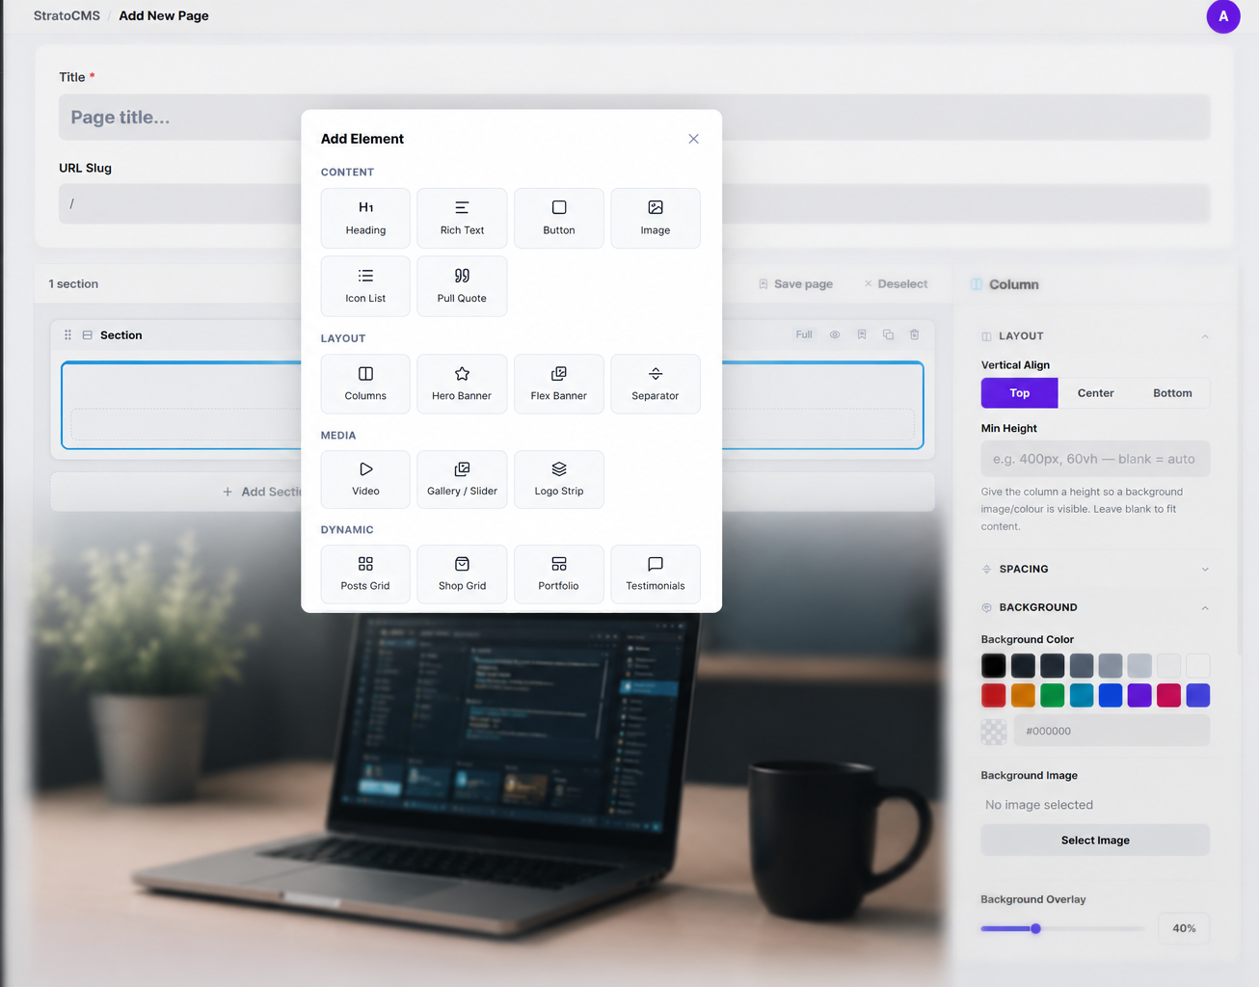Click the 'No image selected' text

(1039, 805)
